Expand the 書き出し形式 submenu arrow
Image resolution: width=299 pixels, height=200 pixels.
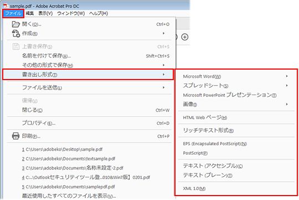click(163, 75)
